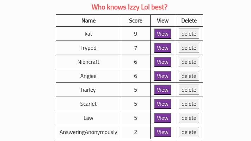Delete harley's entry
The height and width of the screenshot is (141, 251).
tap(189, 90)
